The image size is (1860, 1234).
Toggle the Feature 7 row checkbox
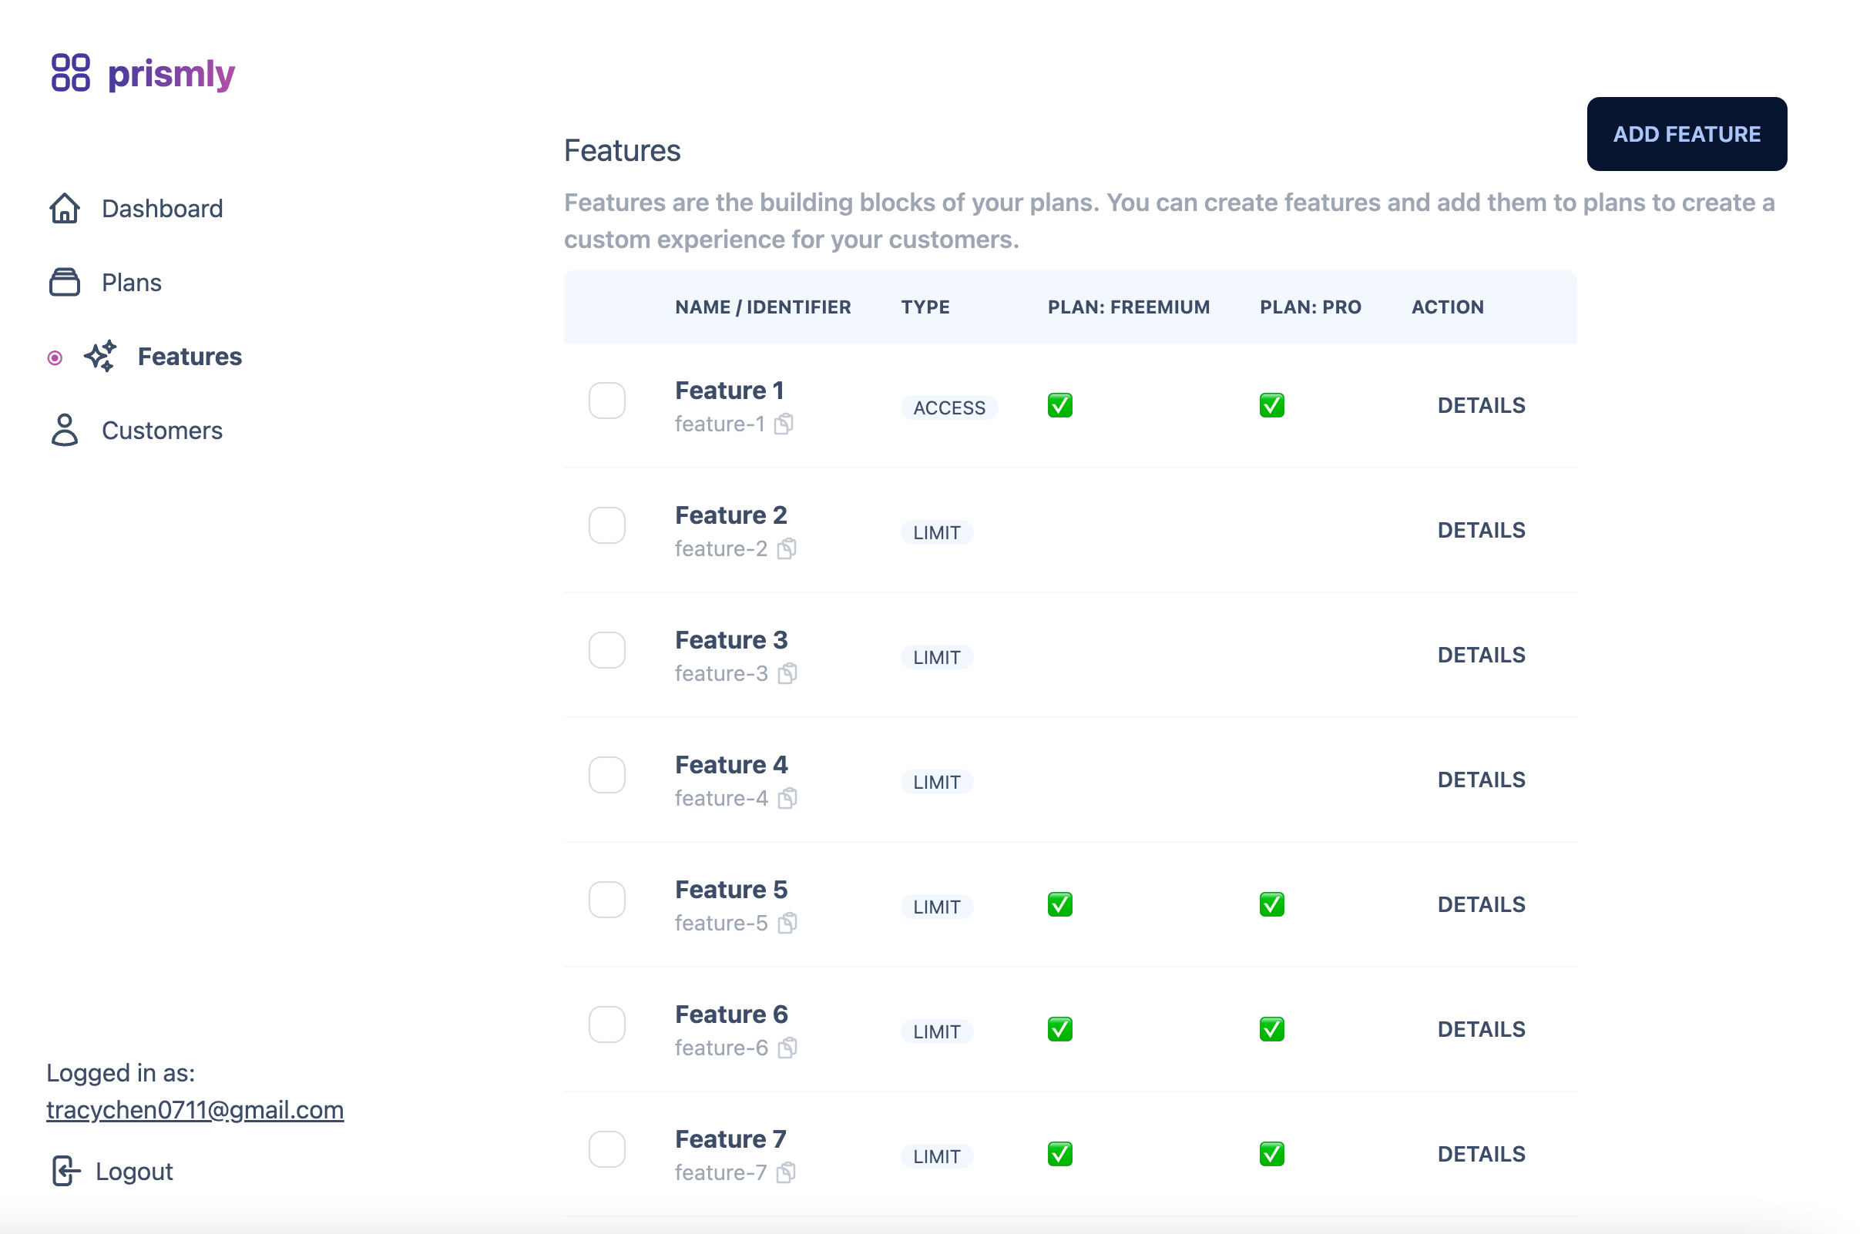coord(607,1149)
